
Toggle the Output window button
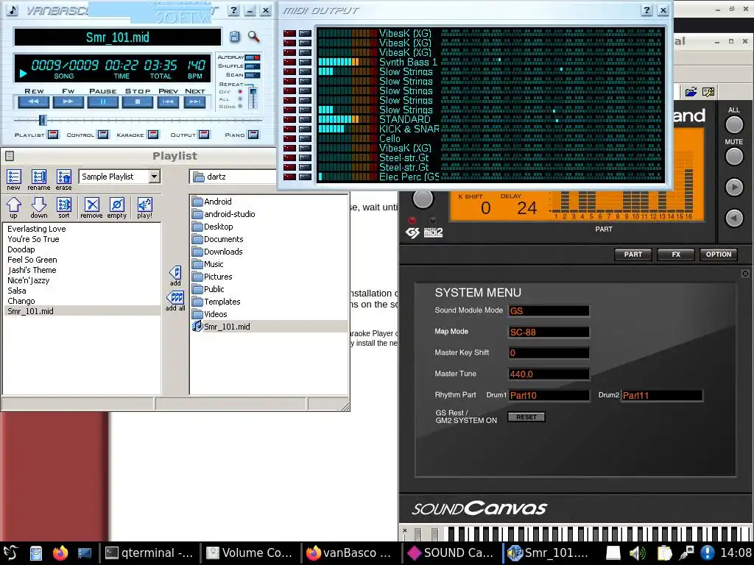pyautogui.click(x=204, y=135)
